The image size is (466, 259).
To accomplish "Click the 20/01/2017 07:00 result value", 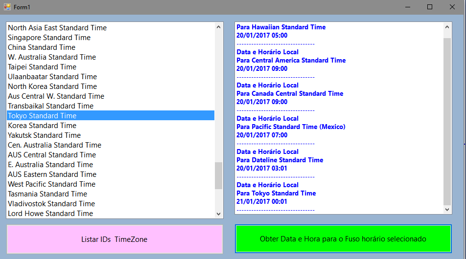I will [262, 135].
